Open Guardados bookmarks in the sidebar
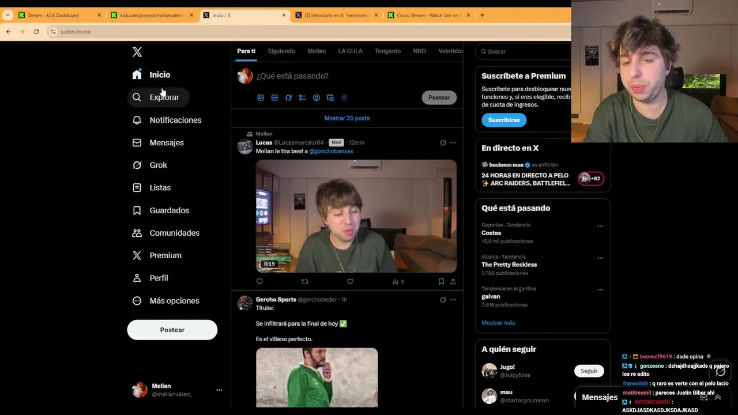The height and width of the screenshot is (415, 738). click(161, 210)
